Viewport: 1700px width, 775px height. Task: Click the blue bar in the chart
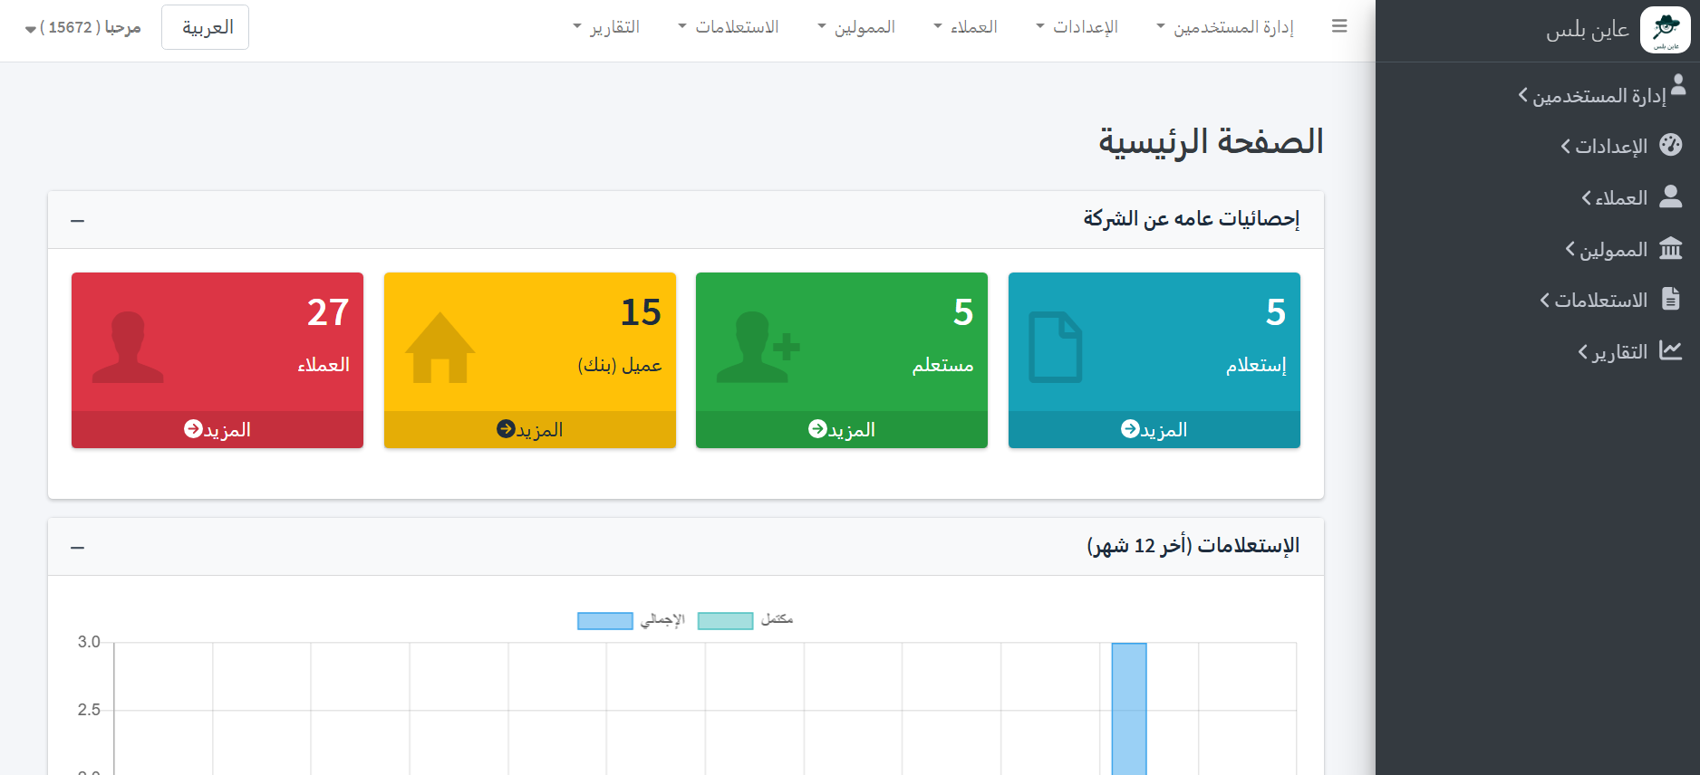(x=1129, y=709)
